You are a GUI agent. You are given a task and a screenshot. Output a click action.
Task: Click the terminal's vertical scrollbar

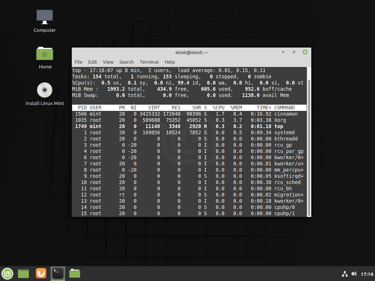(309, 146)
